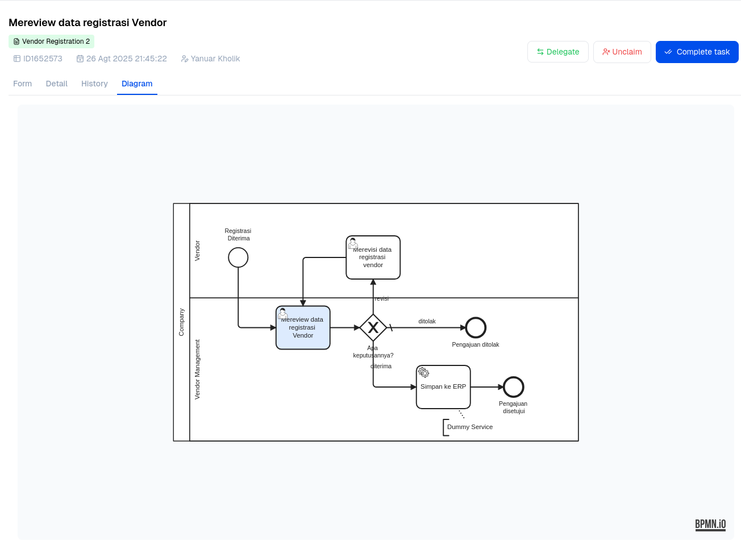Image resolution: width=741 pixels, height=549 pixels.
Task: Select the Registrasi Diterima start event circle
Action: click(238, 257)
